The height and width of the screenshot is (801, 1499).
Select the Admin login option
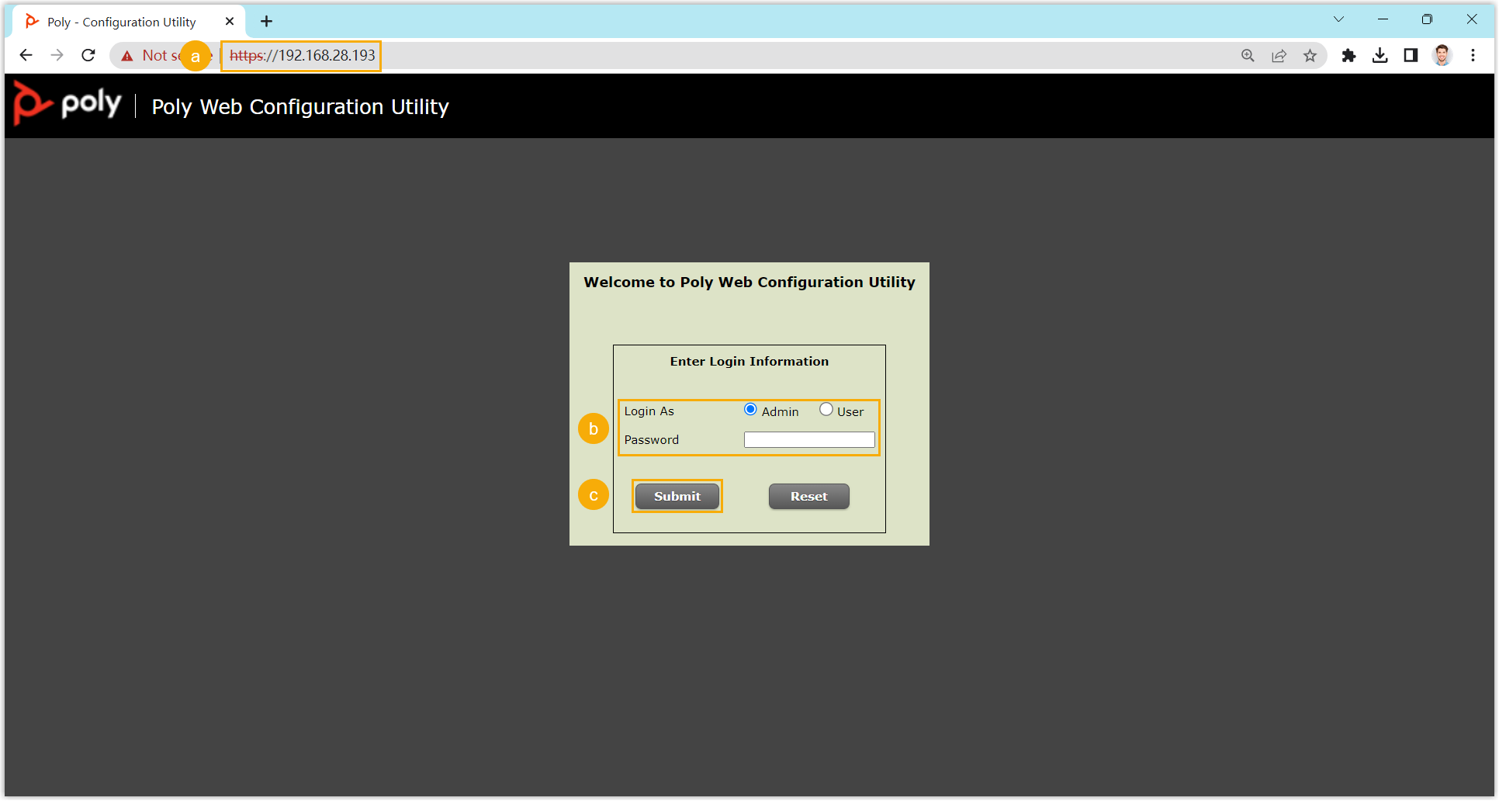click(750, 410)
